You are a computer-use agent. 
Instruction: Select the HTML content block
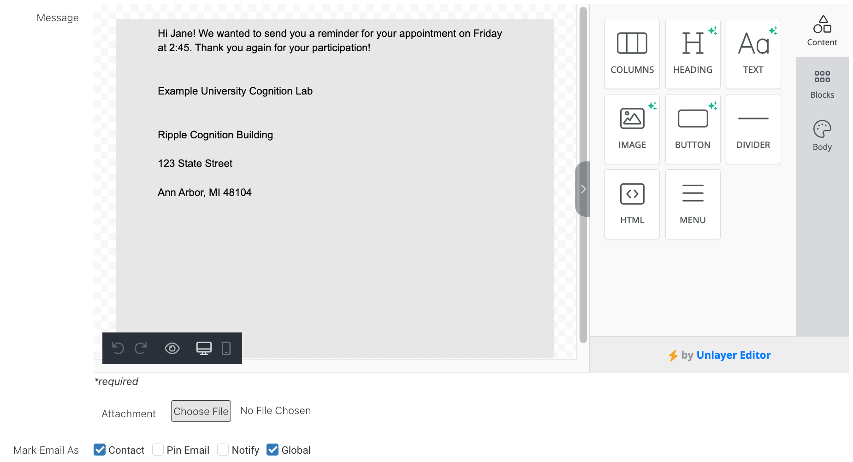point(632,204)
